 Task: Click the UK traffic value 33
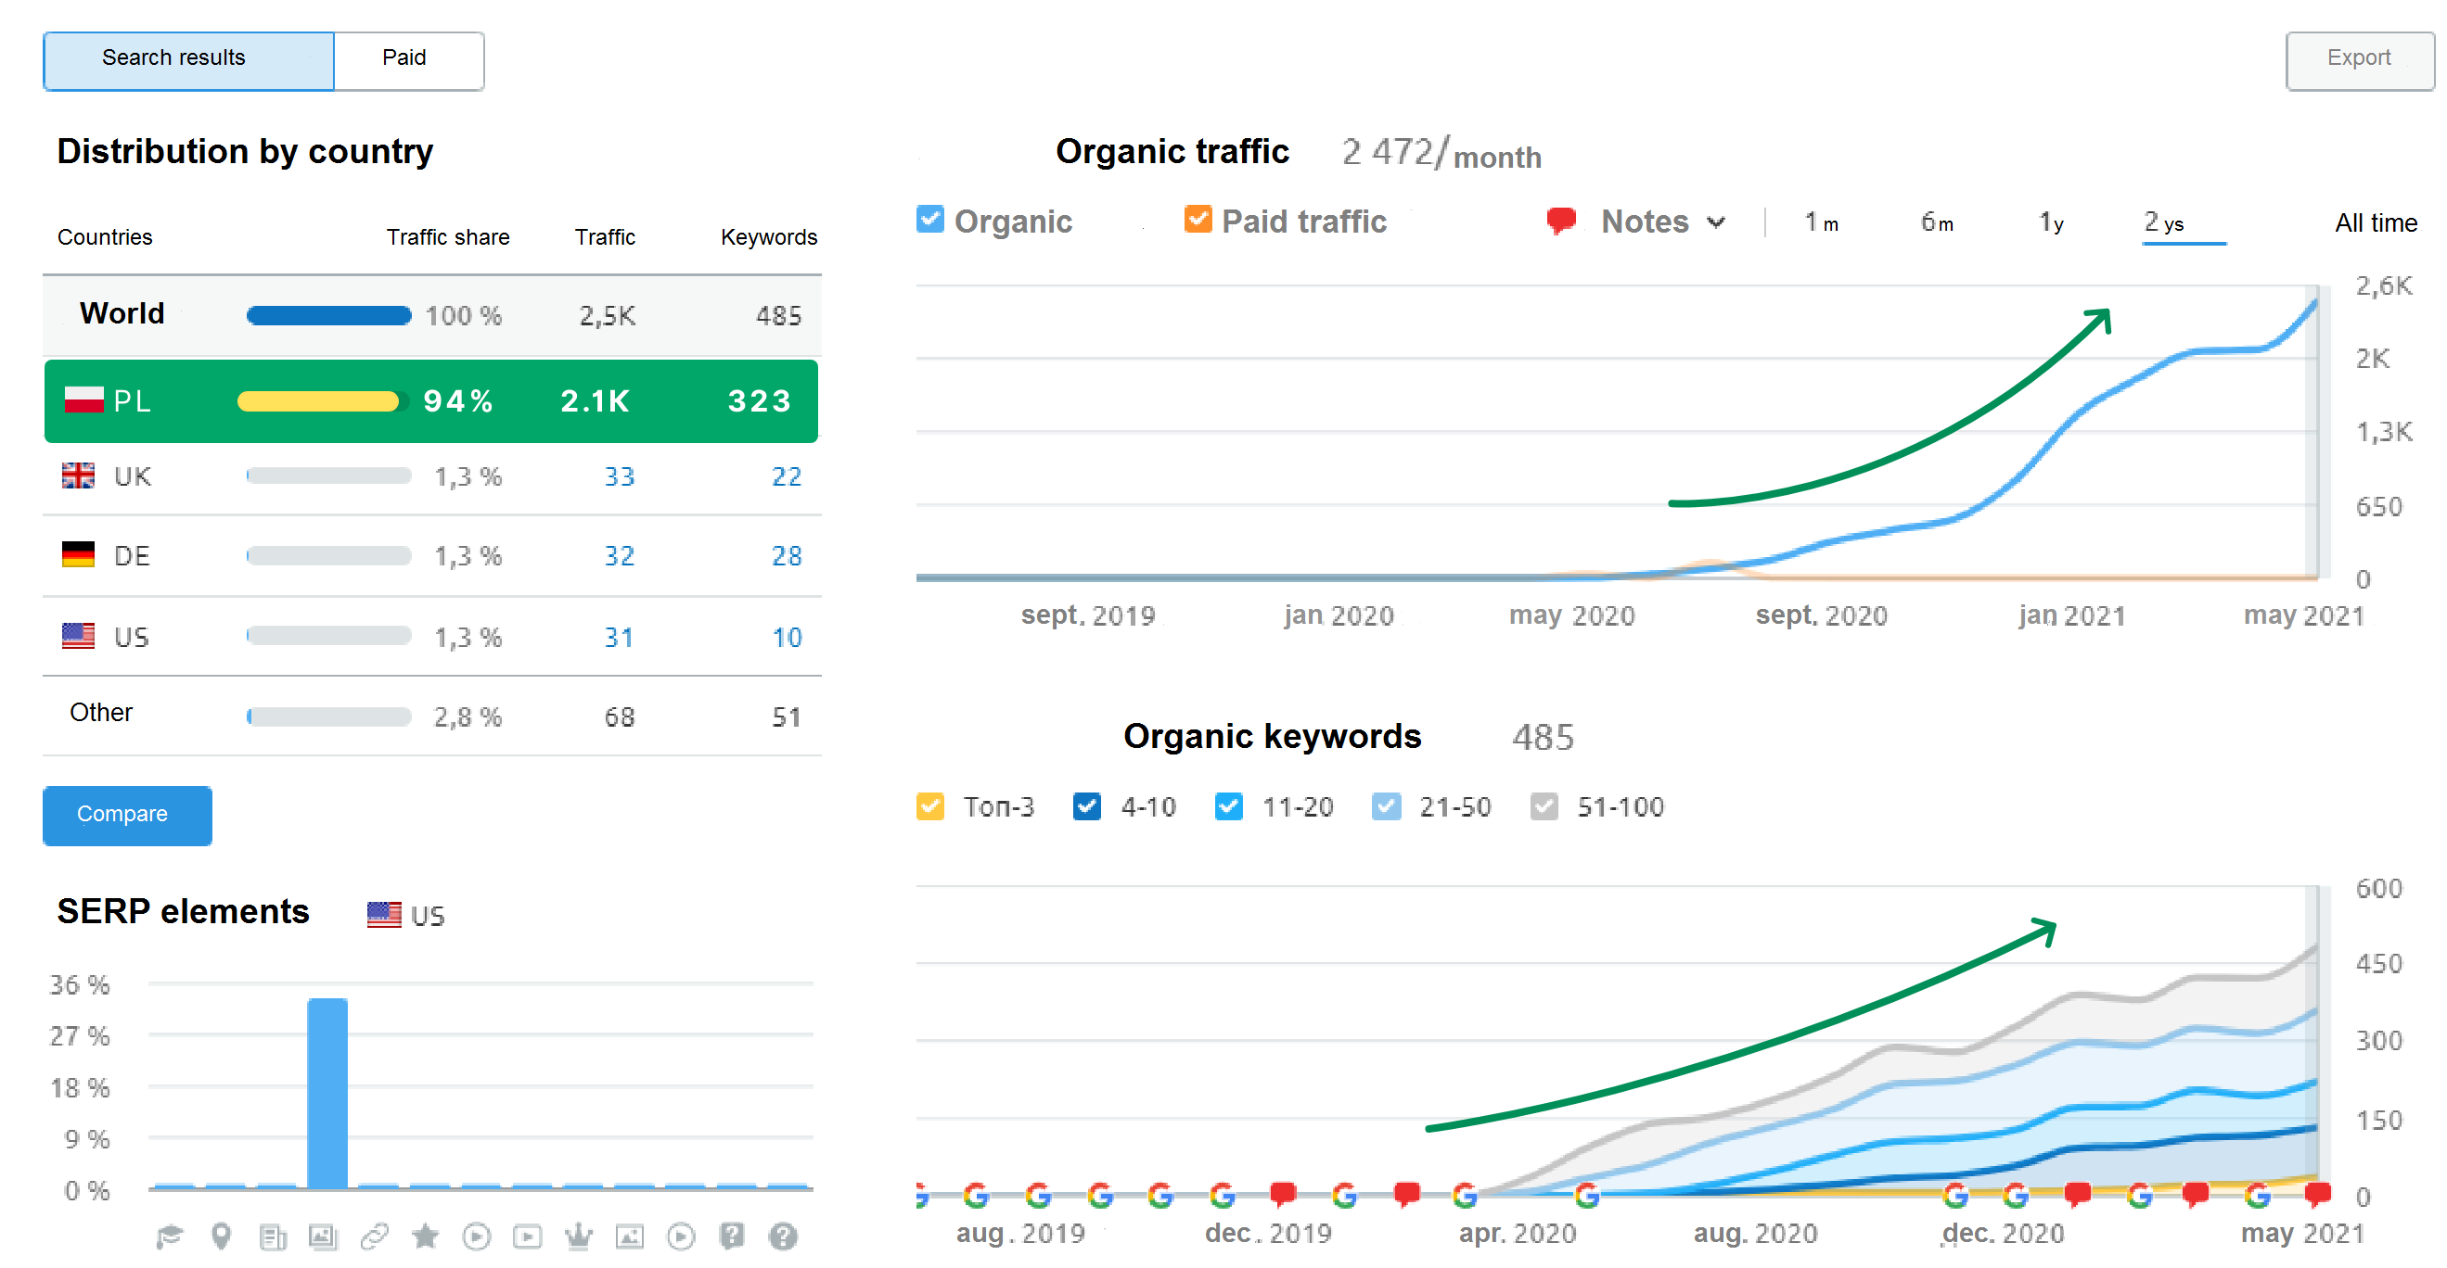click(620, 476)
